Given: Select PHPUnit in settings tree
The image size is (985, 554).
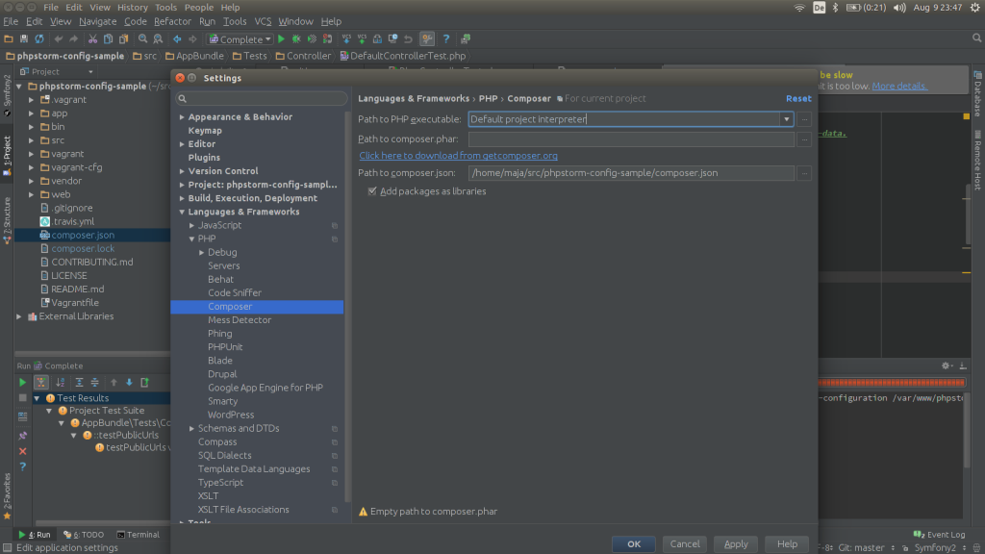Looking at the screenshot, I should pyautogui.click(x=225, y=346).
